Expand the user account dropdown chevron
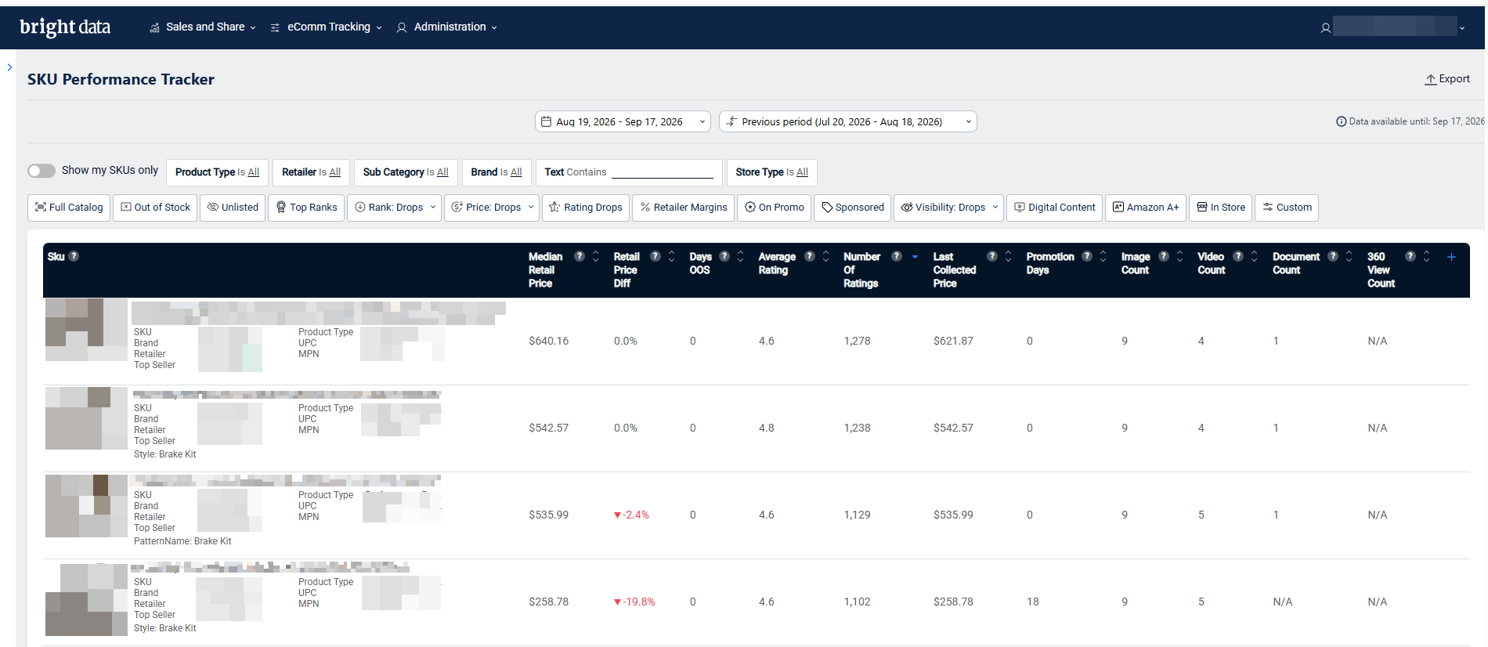 pos(1461,28)
